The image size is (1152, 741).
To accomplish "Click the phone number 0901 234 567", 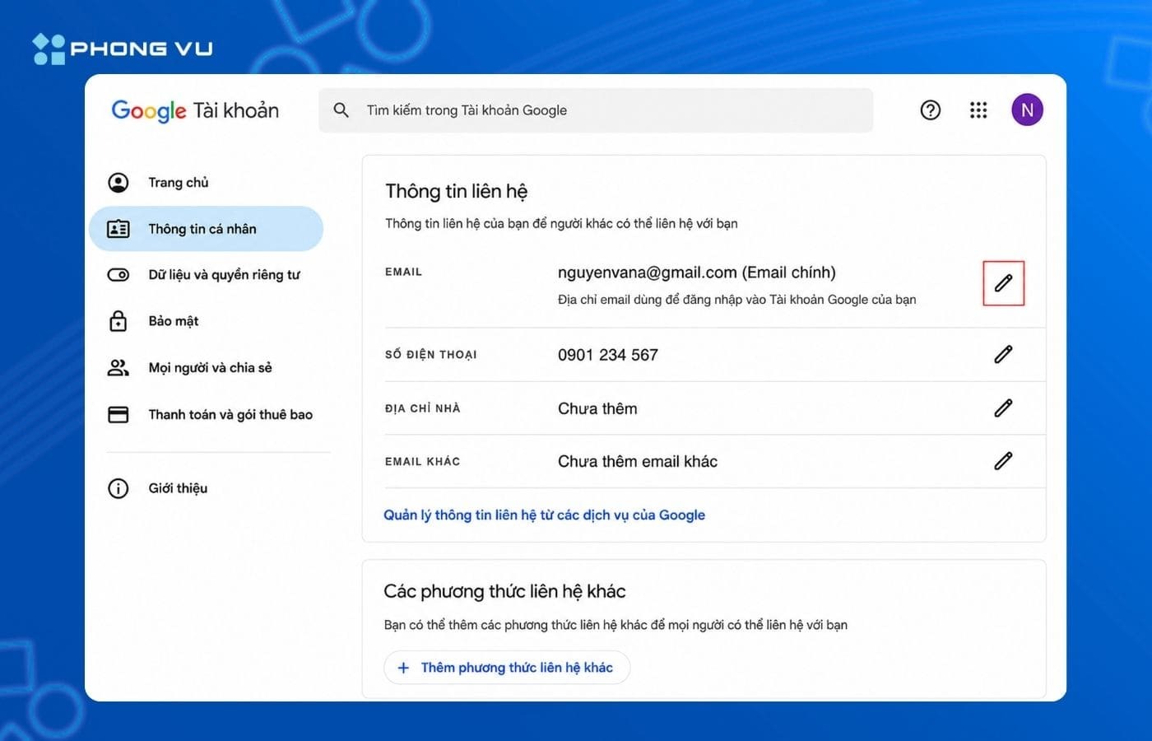I will tap(608, 355).
